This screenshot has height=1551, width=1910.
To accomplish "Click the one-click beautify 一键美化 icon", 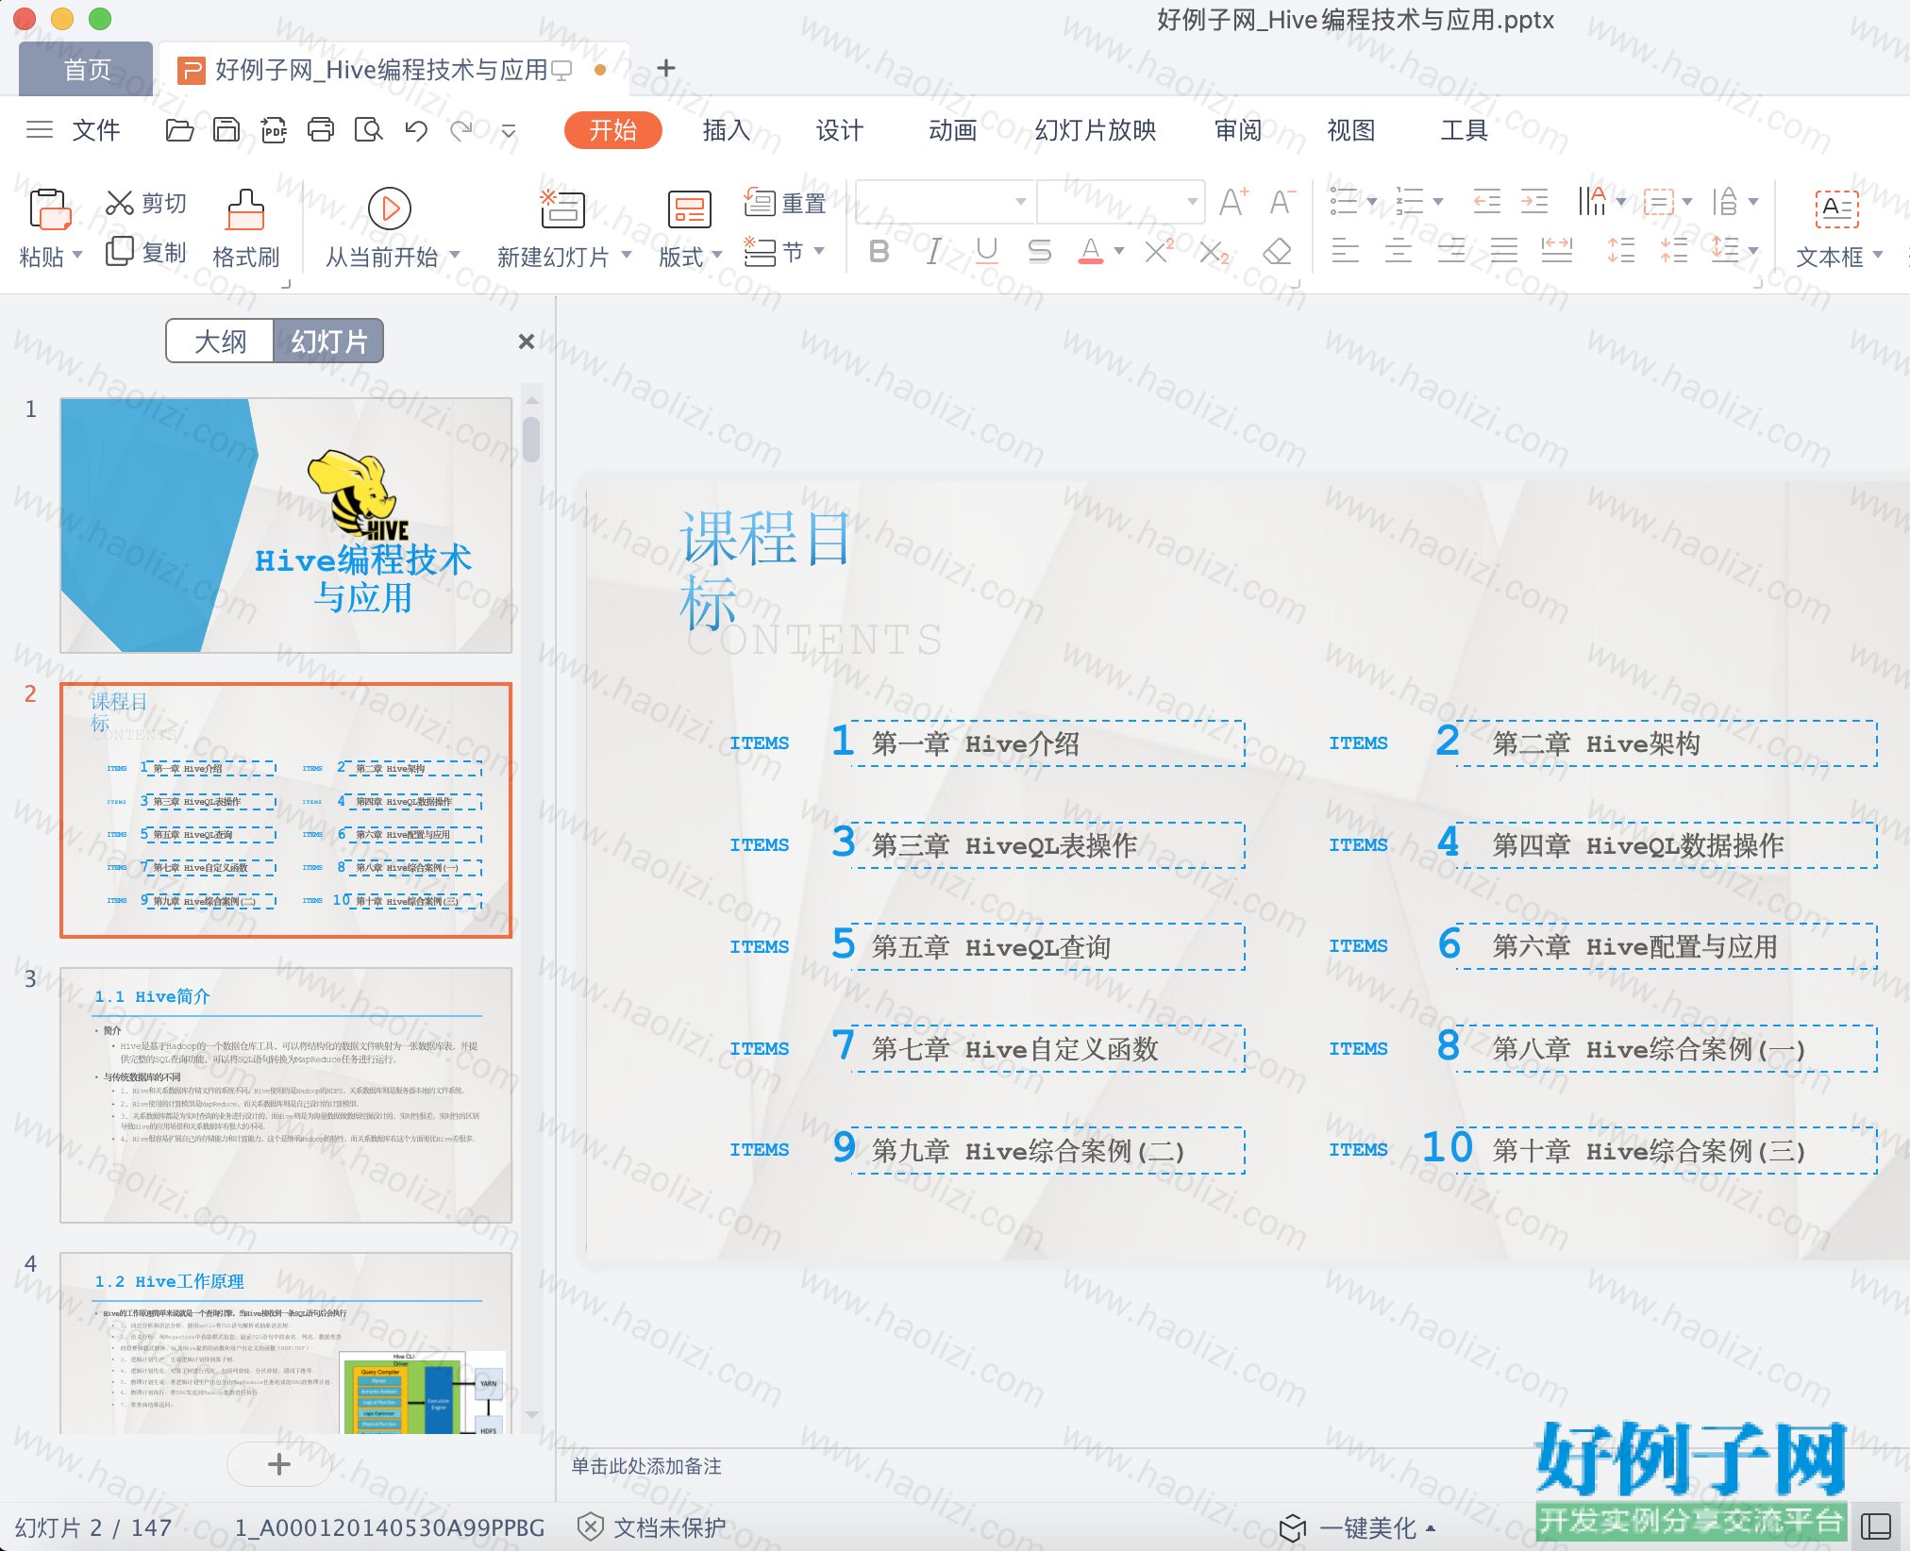I will [x=1293, y=1527].
